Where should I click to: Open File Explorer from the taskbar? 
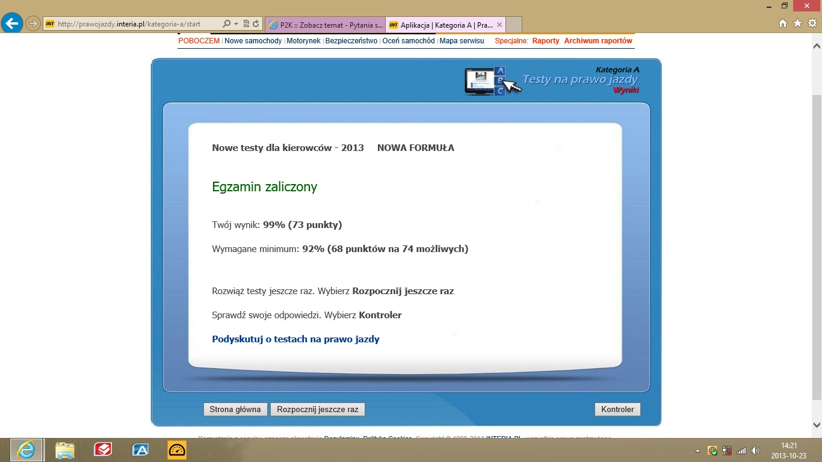(64, 450)
